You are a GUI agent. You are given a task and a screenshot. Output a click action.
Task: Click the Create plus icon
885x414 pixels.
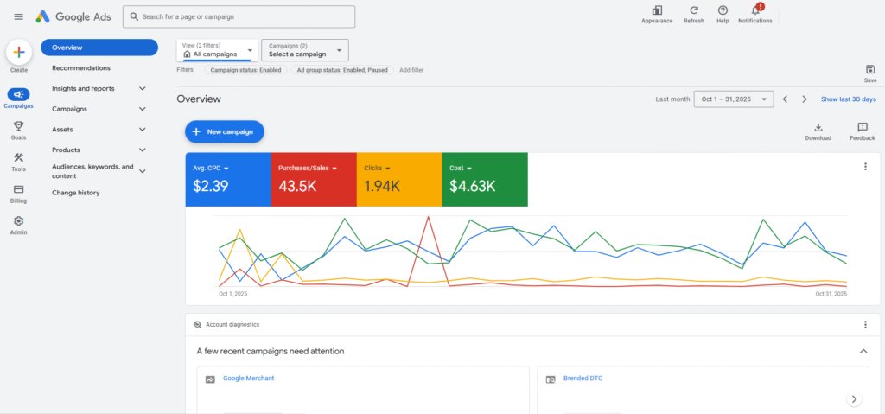click(19, 53)
